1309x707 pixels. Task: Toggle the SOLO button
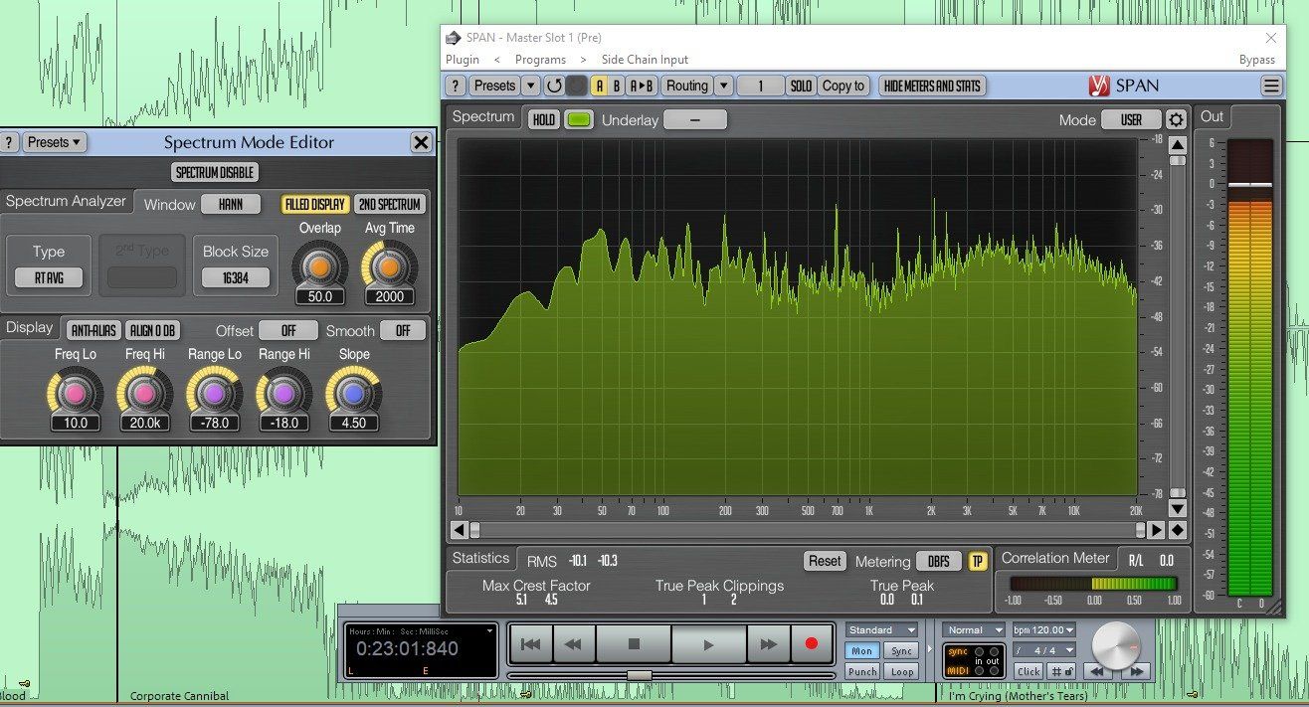[801, 86]
